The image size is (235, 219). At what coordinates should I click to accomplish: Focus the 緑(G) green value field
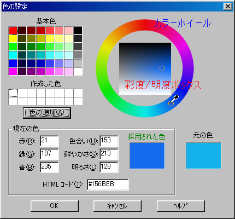(49, 154)
